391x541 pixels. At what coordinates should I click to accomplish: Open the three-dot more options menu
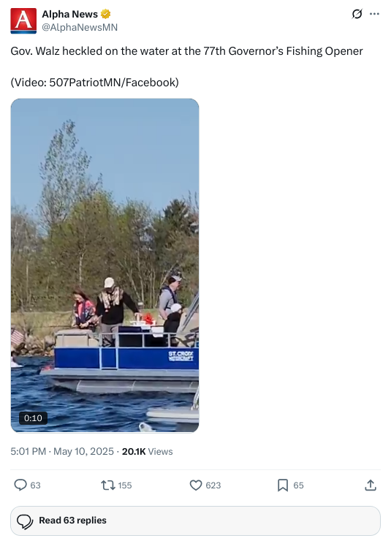click(x=374, y=14)
